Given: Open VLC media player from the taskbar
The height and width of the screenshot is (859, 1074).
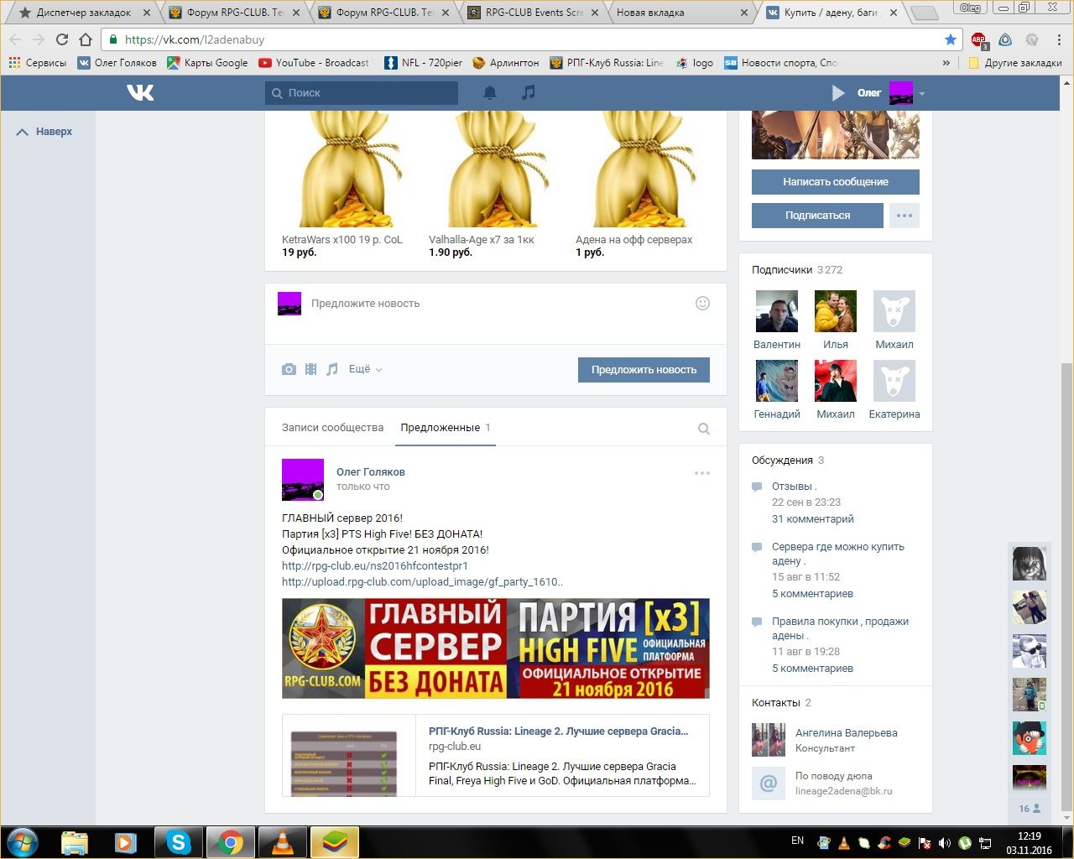Looking at the screenshot, I should 283,841.
